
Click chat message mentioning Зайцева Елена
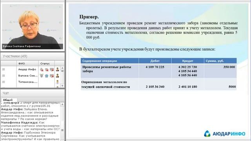pos(30,114)
